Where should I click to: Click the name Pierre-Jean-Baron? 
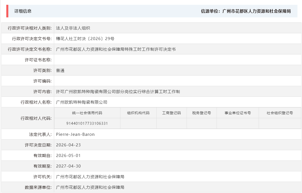click(x=75, y=135)
